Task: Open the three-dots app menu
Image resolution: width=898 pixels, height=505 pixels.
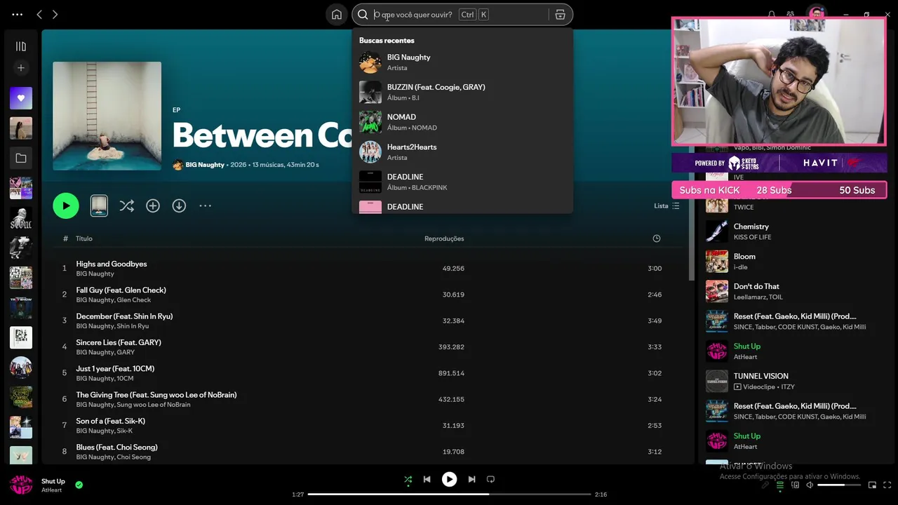Action: click(x=18, y=15)
